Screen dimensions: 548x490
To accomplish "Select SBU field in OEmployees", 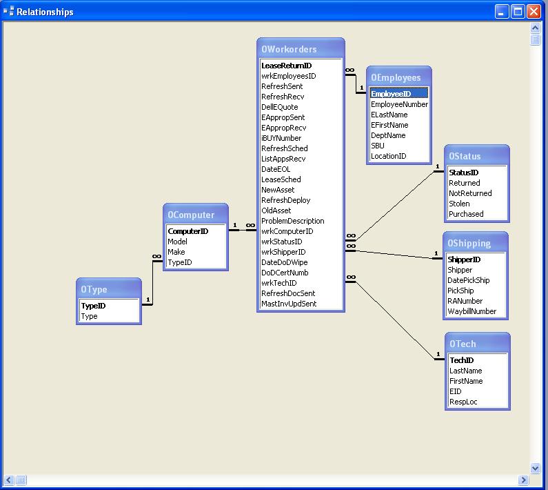I will pos(399,146).
